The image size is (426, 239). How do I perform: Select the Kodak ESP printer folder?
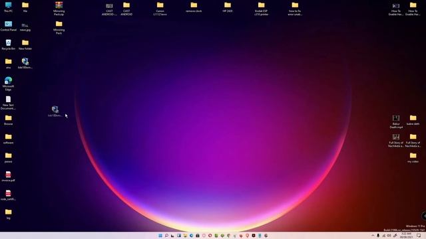click(262, 9)
